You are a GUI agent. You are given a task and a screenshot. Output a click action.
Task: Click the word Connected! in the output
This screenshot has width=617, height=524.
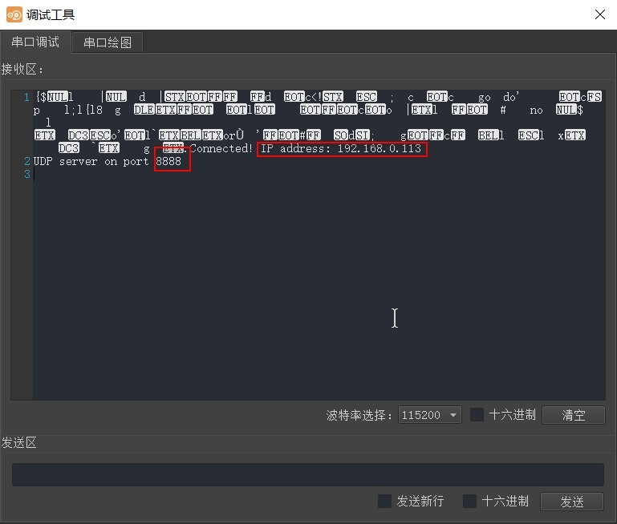(x=221, y=149)
